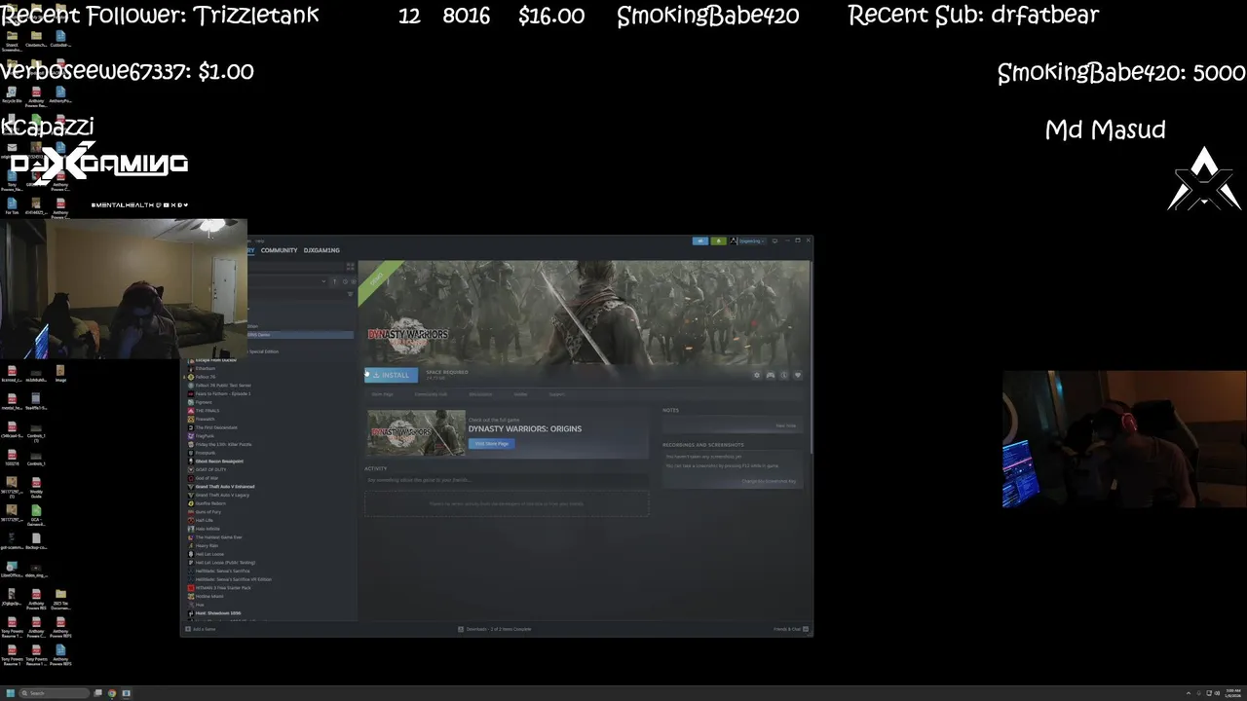Click the Dynasty Warriors: Origins promo thumbnail
Image resolution: width=1247 pixels, height=701 pixels.
point(416,432)
